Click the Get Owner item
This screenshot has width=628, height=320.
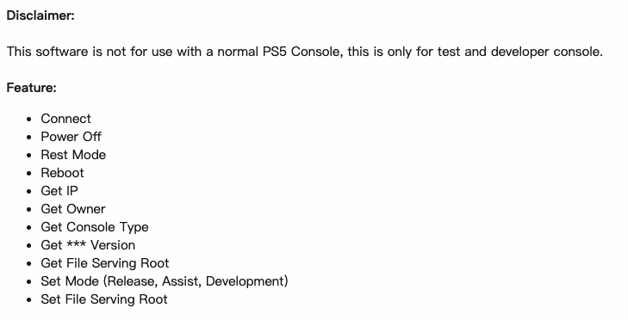coord(73,209)
